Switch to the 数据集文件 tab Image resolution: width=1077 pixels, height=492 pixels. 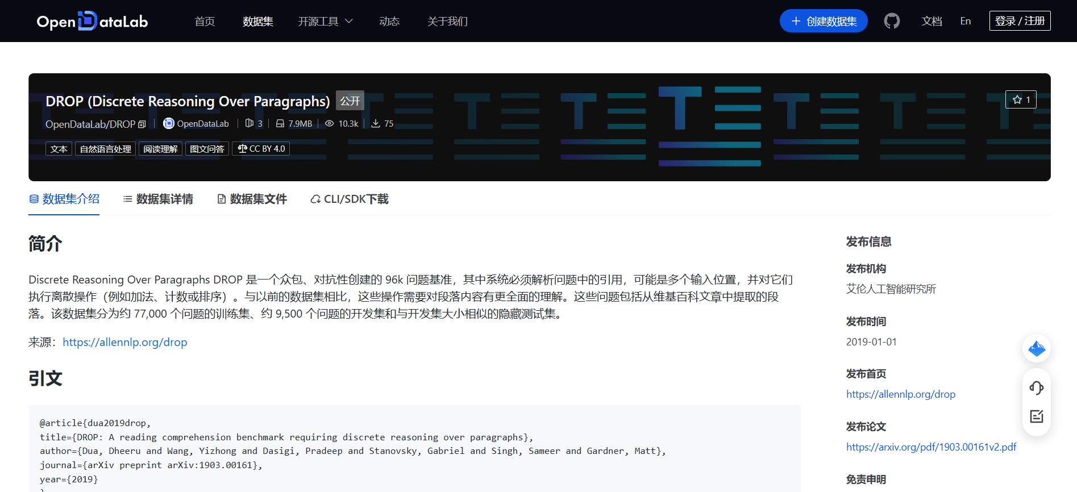pyautogui.click(x=252, y=199)
